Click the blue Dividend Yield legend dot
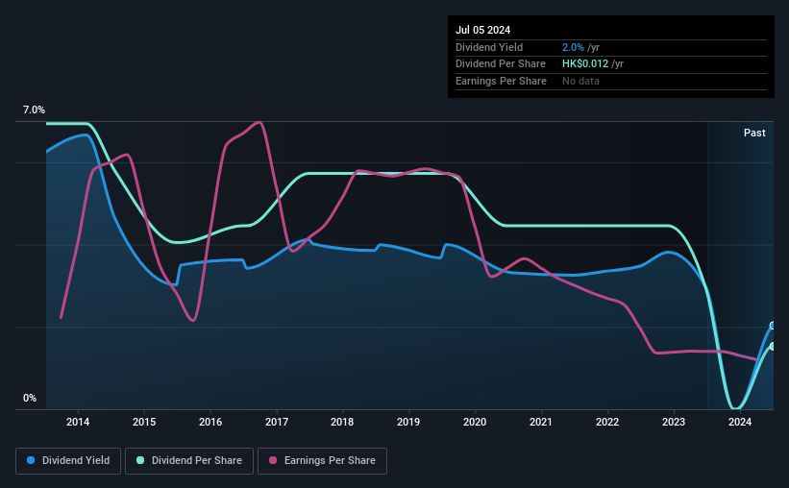 [31, 460]
